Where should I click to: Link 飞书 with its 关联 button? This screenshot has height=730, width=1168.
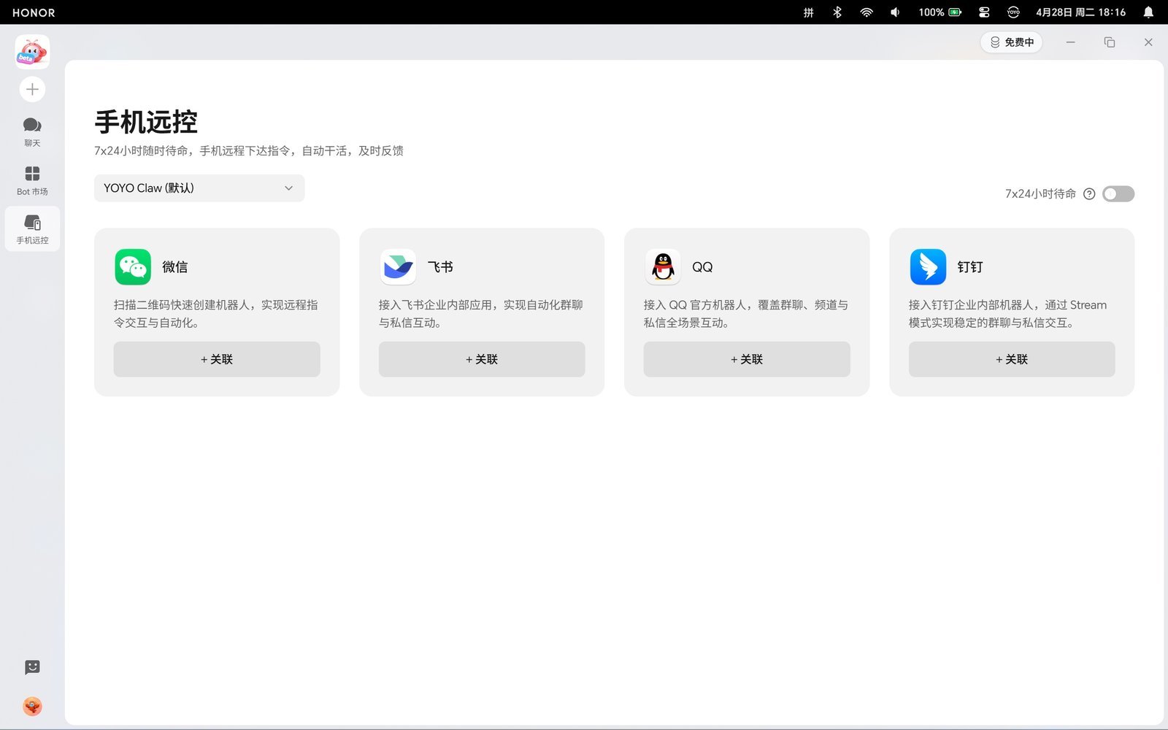point(482,359)
